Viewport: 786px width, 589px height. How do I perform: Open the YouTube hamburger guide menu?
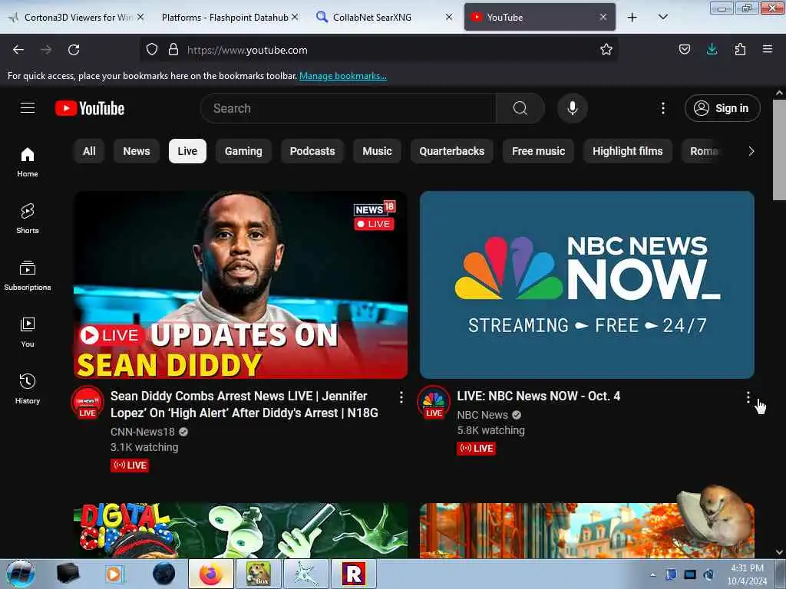28,108
